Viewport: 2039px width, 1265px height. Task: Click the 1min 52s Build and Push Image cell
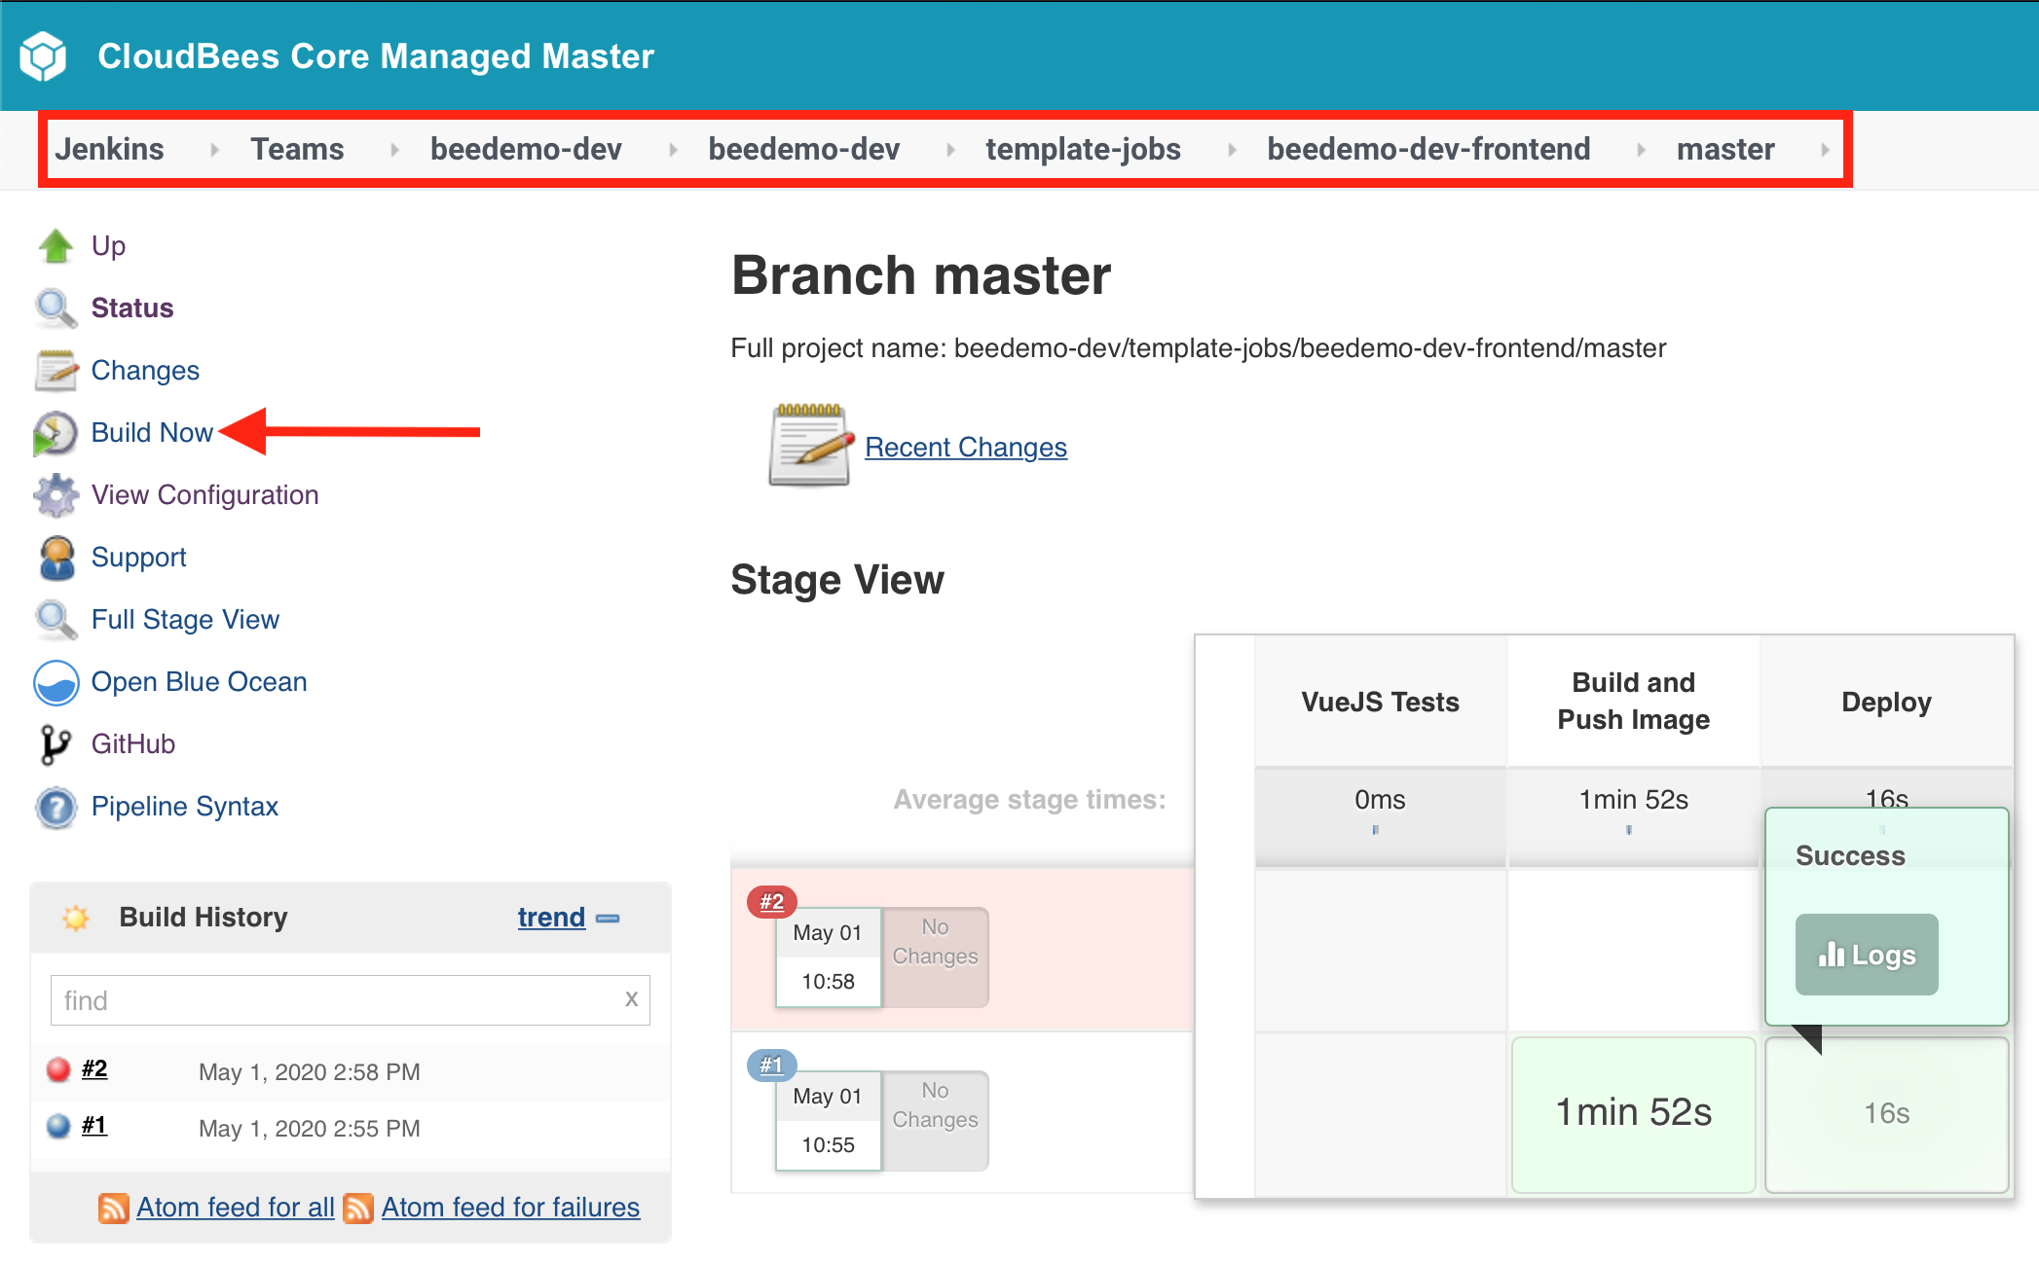1633,1113
